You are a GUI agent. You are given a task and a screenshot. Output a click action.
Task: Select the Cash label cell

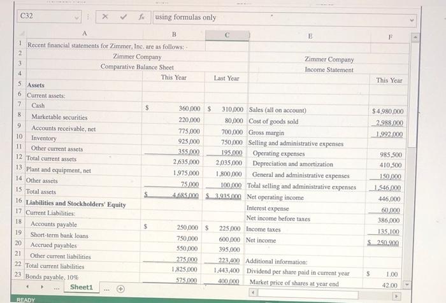[38, 106]
